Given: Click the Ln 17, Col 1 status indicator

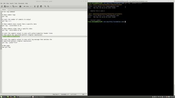Looking at the screenshot, I should [x=74, y=94].
